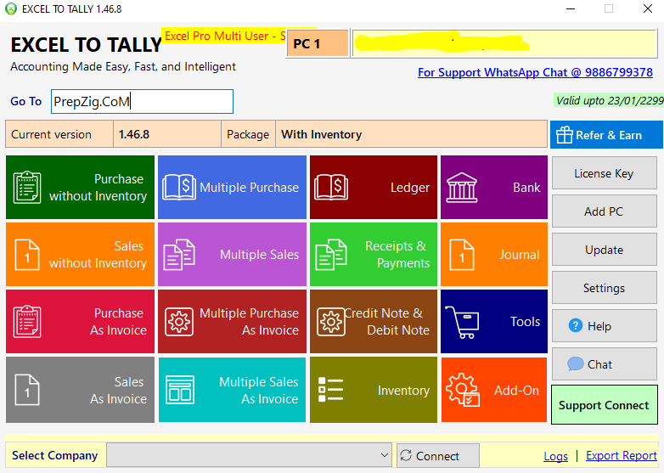This screenshot has height=473, width=664.
Task: Click the dollar book icon on Ledger tile
Action: click(x=331, y=187)
